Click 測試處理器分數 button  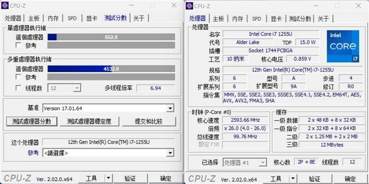point(32,121)
